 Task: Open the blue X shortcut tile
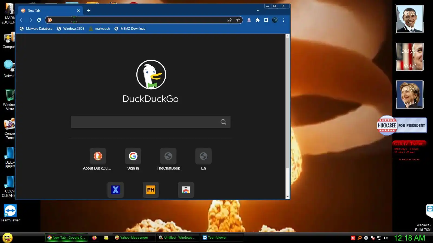click(116, 190)
